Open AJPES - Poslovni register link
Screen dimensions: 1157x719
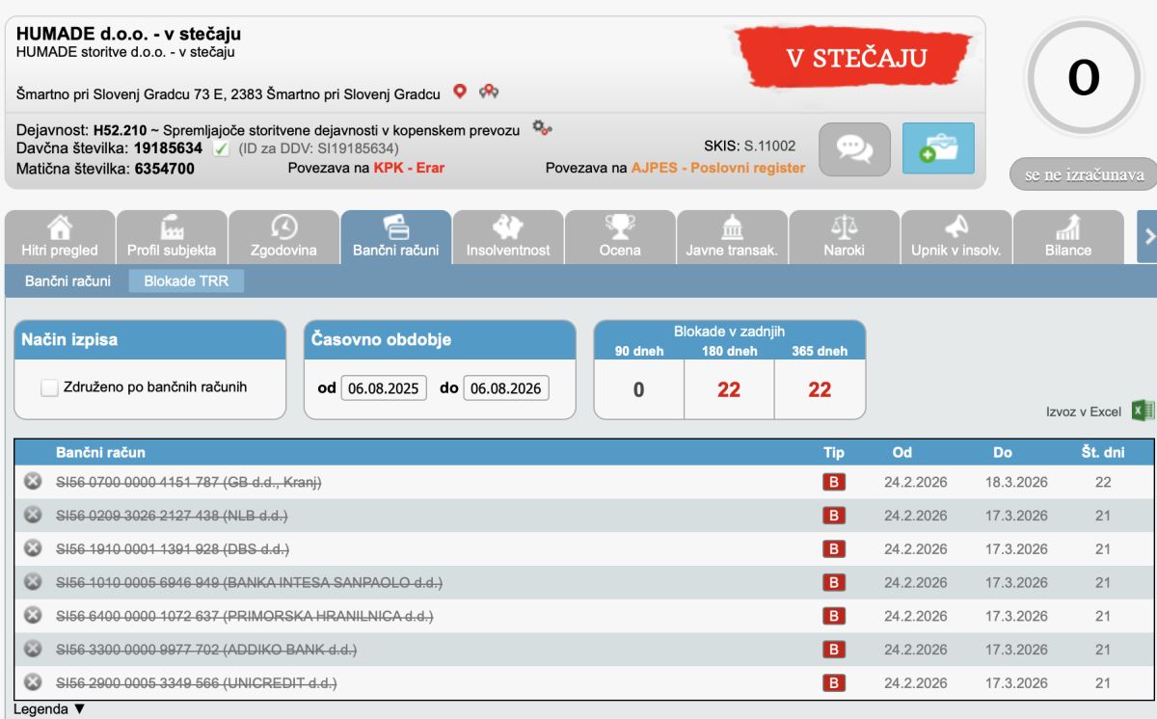point(718,168)
